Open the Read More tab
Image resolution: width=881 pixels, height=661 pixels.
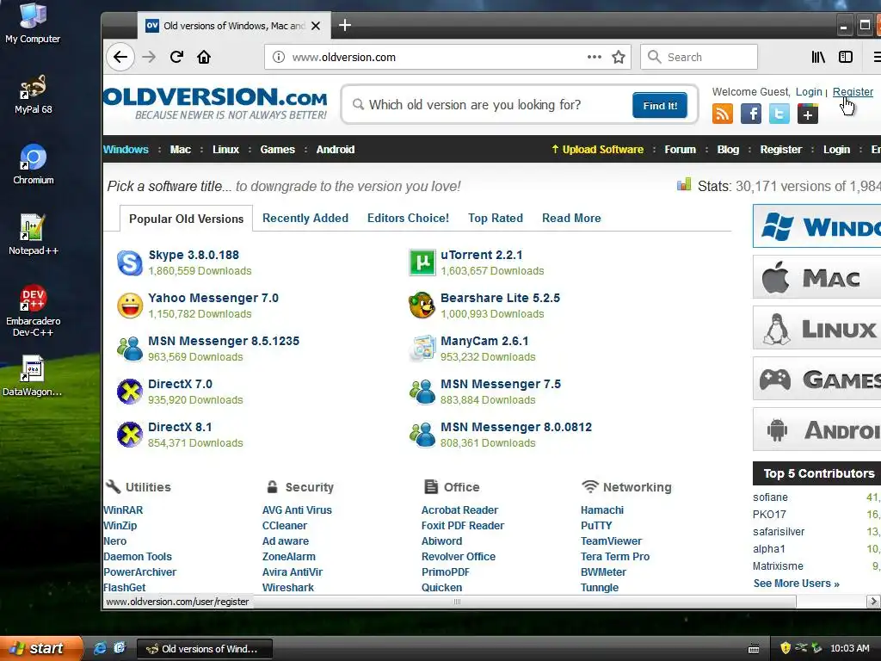[x=571, y=218]
